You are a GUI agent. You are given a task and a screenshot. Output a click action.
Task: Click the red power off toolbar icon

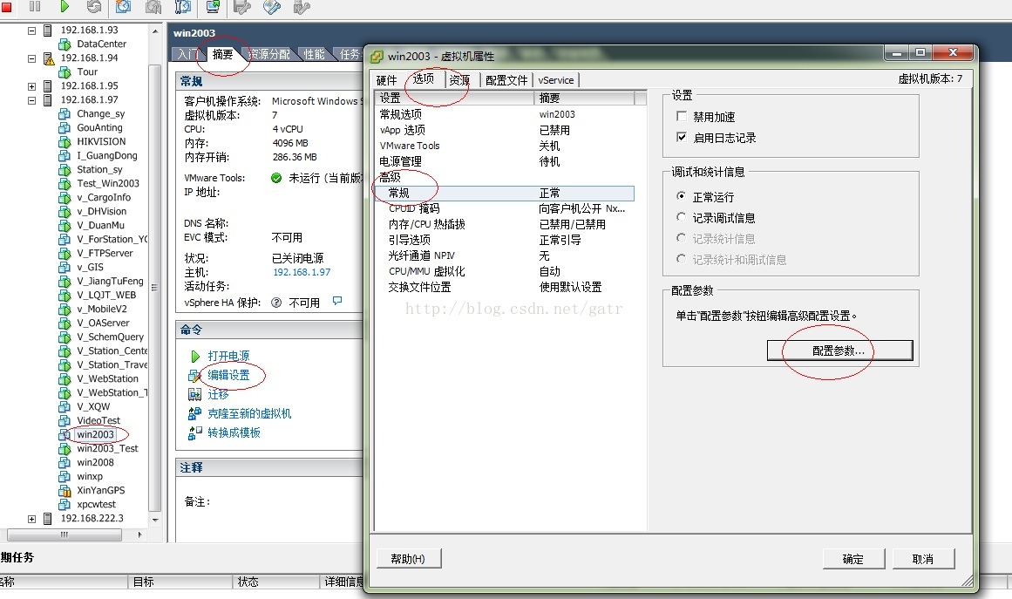tap(6, 7)
